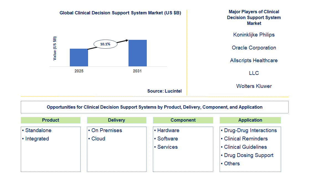The height and width of the screenshot is (183, 324).
Task: Select Allscripts Healthcare in players list
Action: click(254, 61)
